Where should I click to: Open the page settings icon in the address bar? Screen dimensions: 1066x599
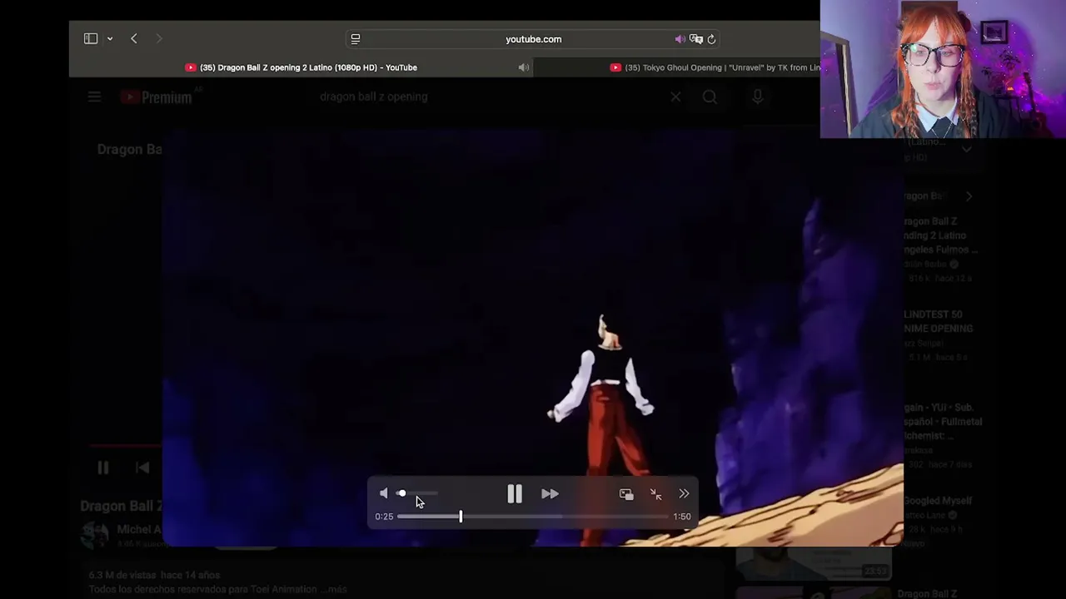coord(356,38)
